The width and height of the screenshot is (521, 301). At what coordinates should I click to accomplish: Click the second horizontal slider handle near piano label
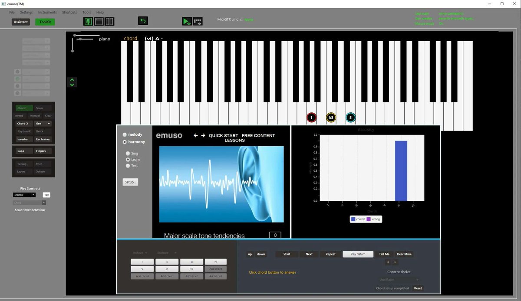(x=79, y=39)
